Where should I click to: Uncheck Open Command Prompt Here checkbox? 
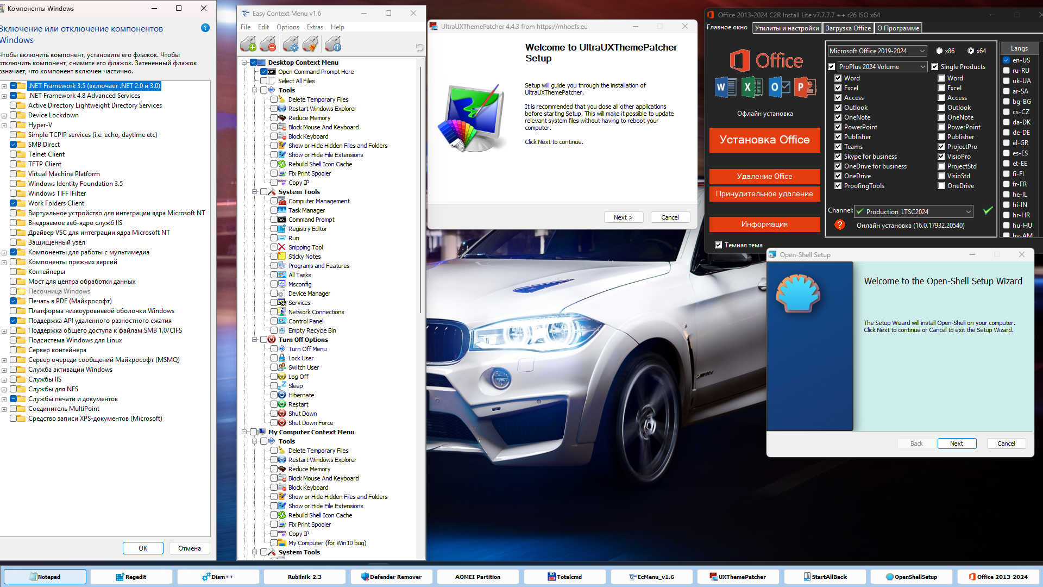[x=263, y=72]
